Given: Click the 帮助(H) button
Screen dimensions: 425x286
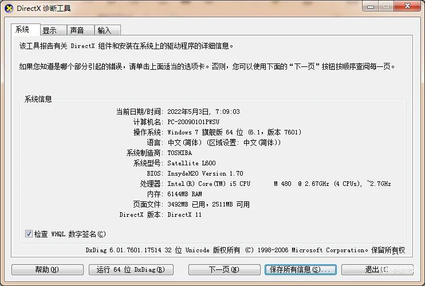Looking at the screenshot, I should click(x=48, y=269).
